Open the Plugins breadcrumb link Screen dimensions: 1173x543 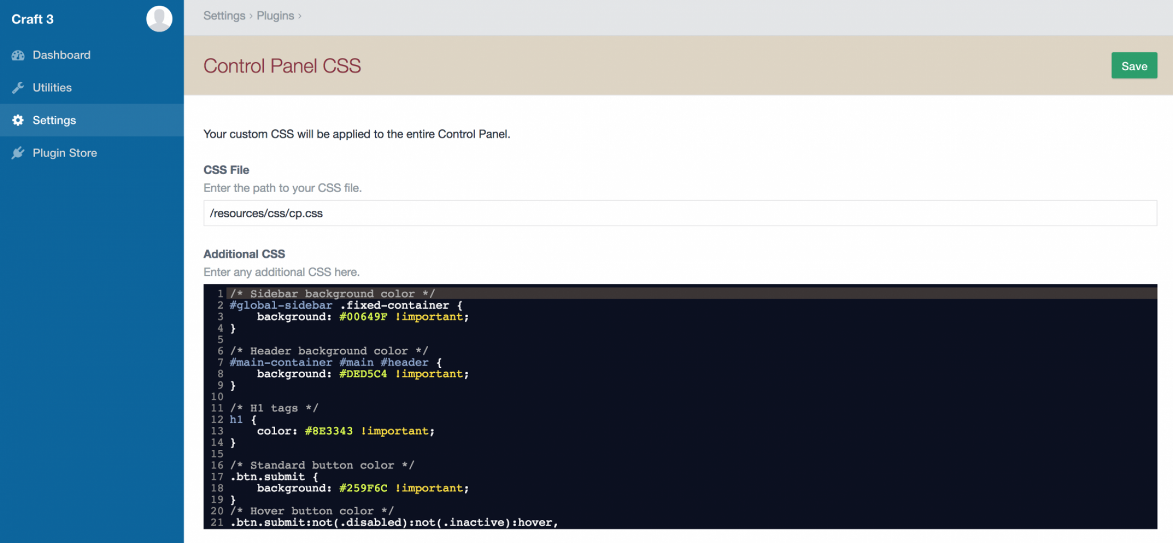(x=276, y=16)
